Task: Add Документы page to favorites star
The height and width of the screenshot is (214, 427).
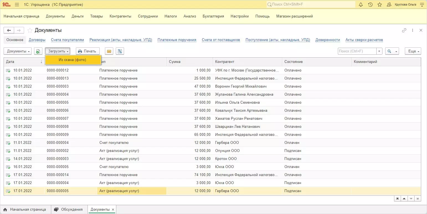Action: click(x=30, y=30)
